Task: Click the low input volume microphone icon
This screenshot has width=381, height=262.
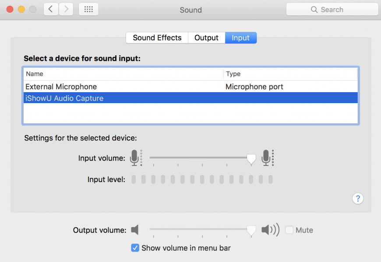Action: 135,158
